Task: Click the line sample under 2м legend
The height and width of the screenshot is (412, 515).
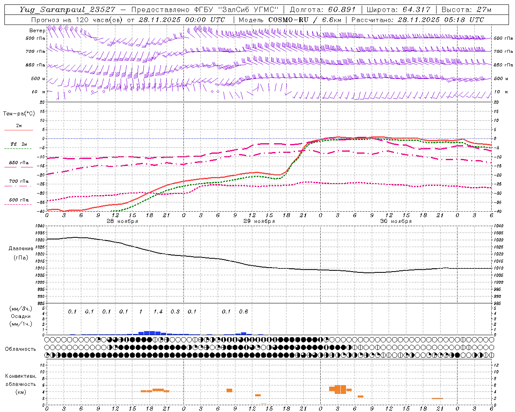Action: point(19,130)
